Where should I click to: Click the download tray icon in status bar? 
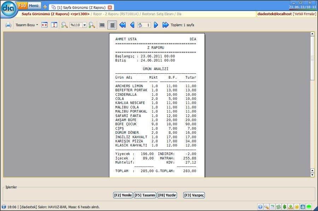(291, 207)
